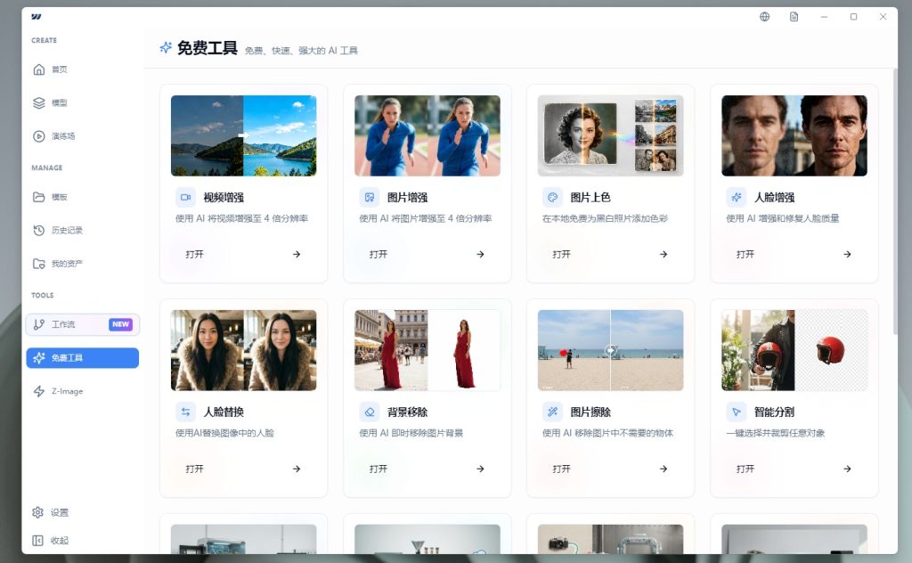
Task: Click the 人脸替换 swap icon
Action: 185,412
